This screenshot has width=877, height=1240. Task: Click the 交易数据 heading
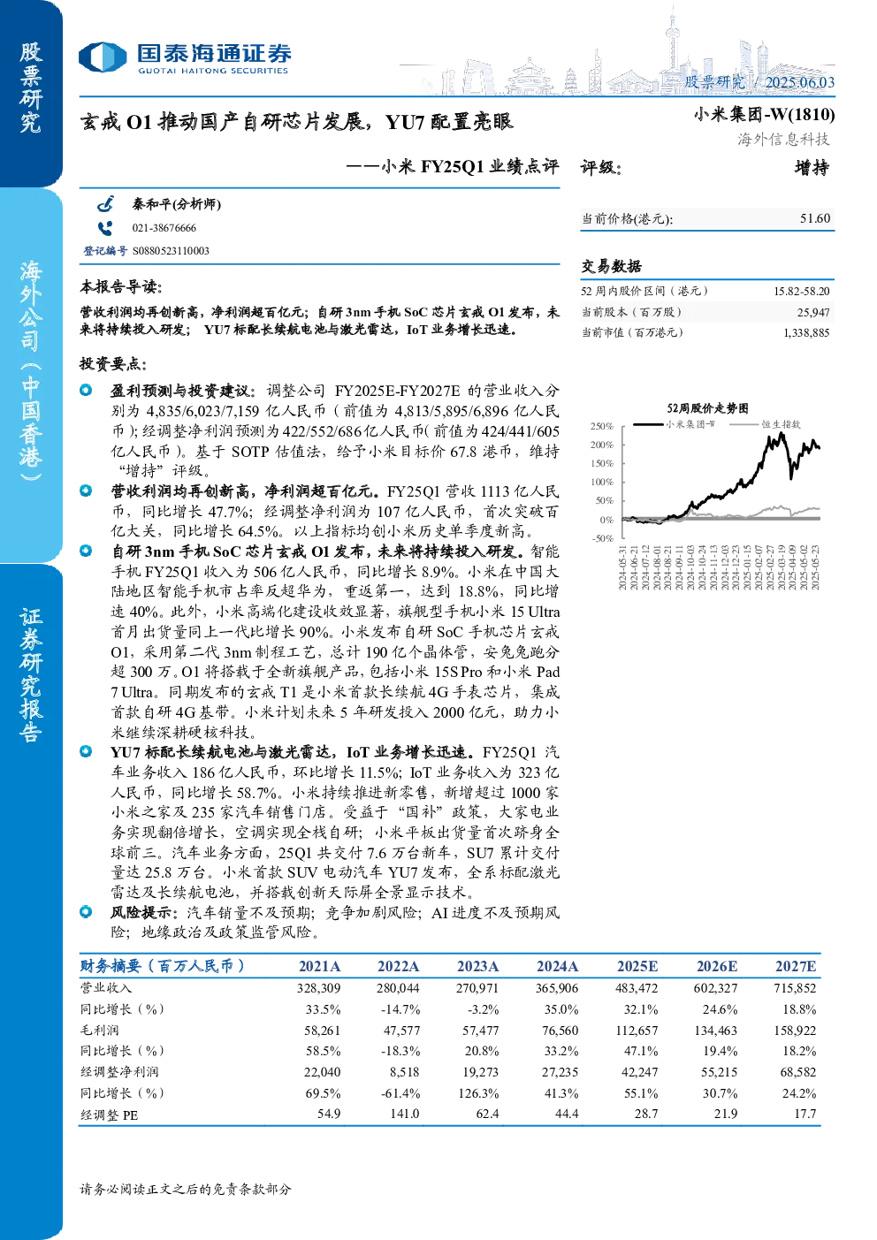point(611,266)
